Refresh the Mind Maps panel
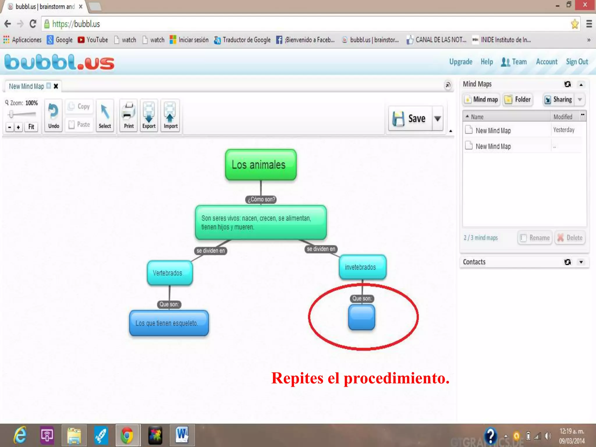The image size is (596, 447). [x=567, y=84]
